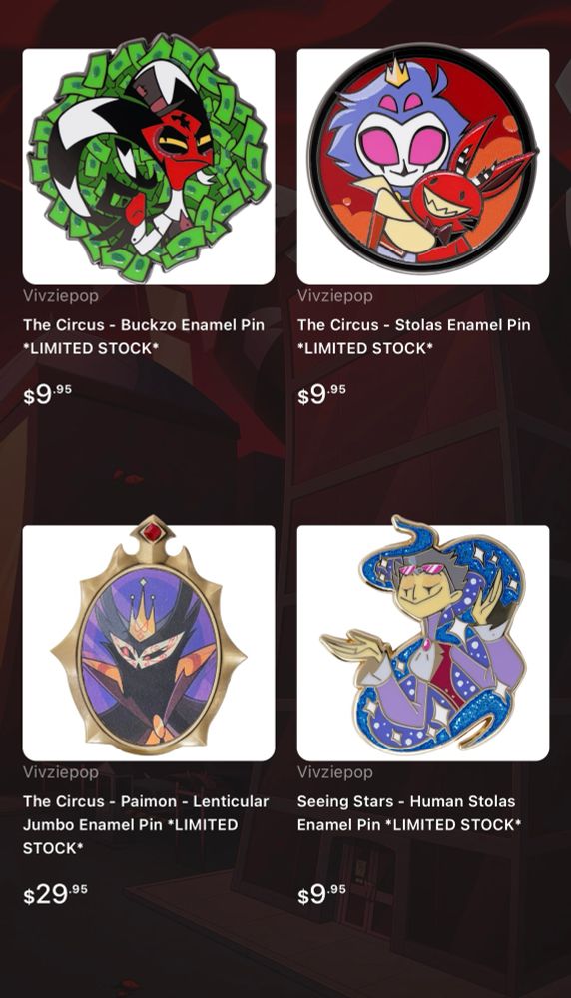Select Vivziepop vendor above Buckzo pin title
Viewport: 571px width, 998px height.
(x=61, y=296)
